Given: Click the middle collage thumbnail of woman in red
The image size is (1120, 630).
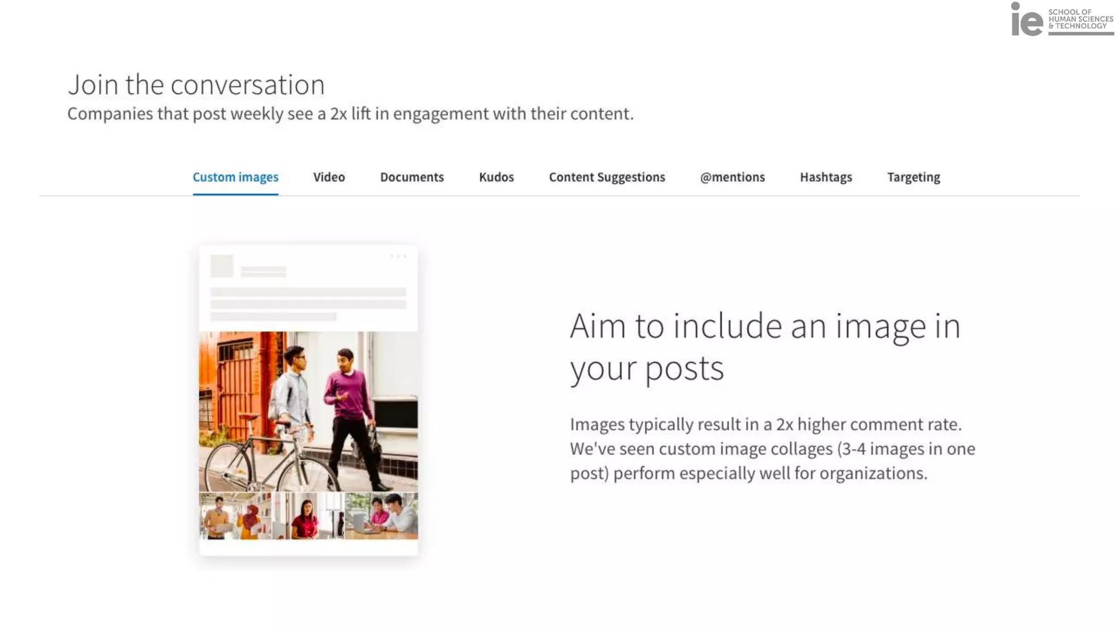Looking at the screenshot, I should coord(308,516).
